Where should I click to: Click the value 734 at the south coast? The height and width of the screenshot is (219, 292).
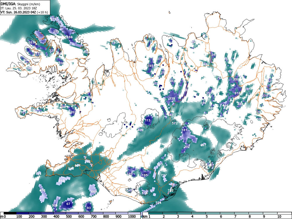coord(158,203)
